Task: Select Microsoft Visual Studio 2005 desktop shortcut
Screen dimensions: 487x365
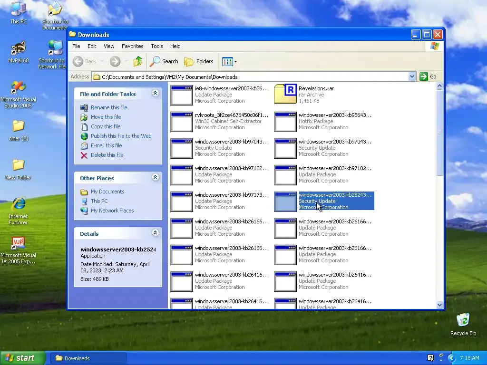Action: (x=19, y=94)
